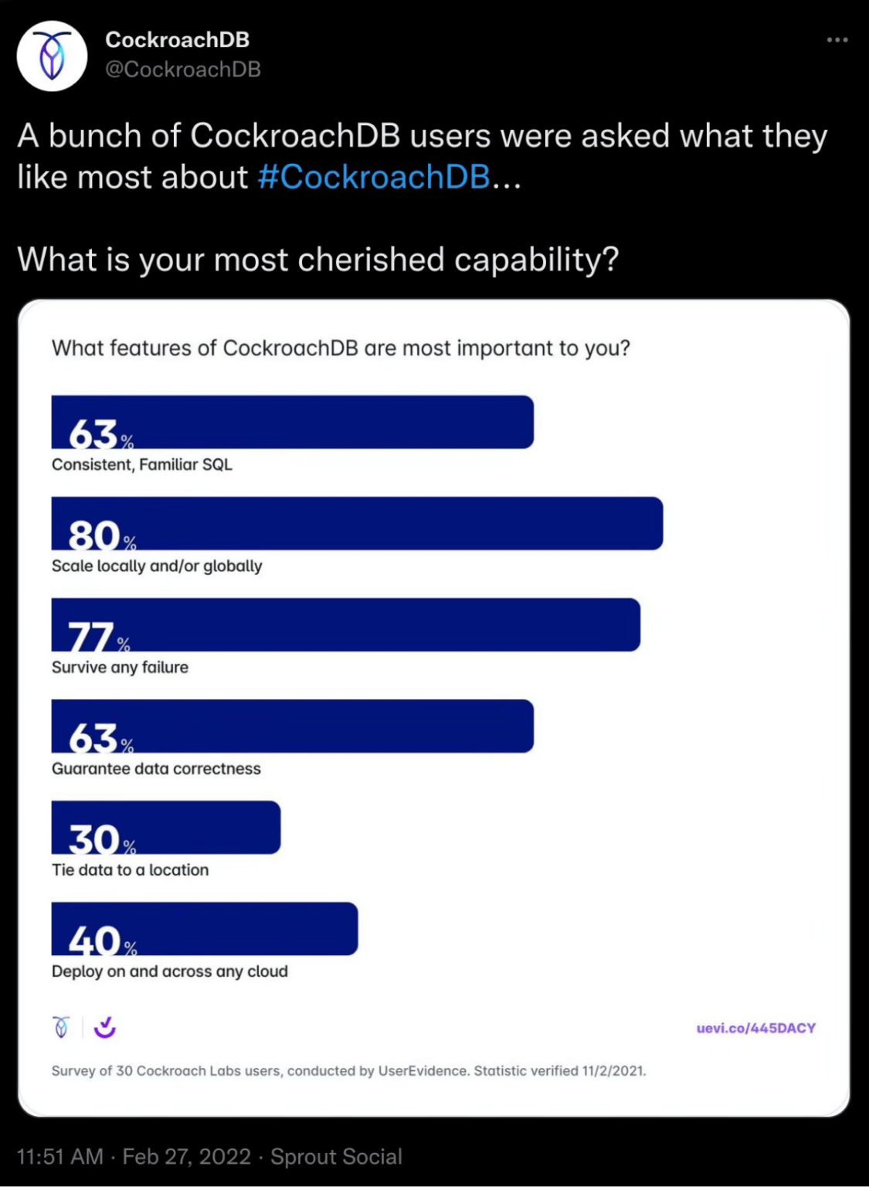Click the chart title about important features
869x1187 pixels.
(x=341, y=348)
